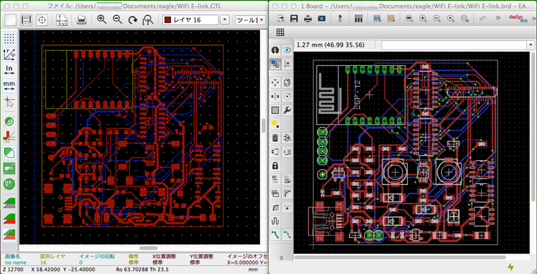537x274 pixels.
Task: Save the board with the floppy disk icon
Action: [x=294, y=18]
